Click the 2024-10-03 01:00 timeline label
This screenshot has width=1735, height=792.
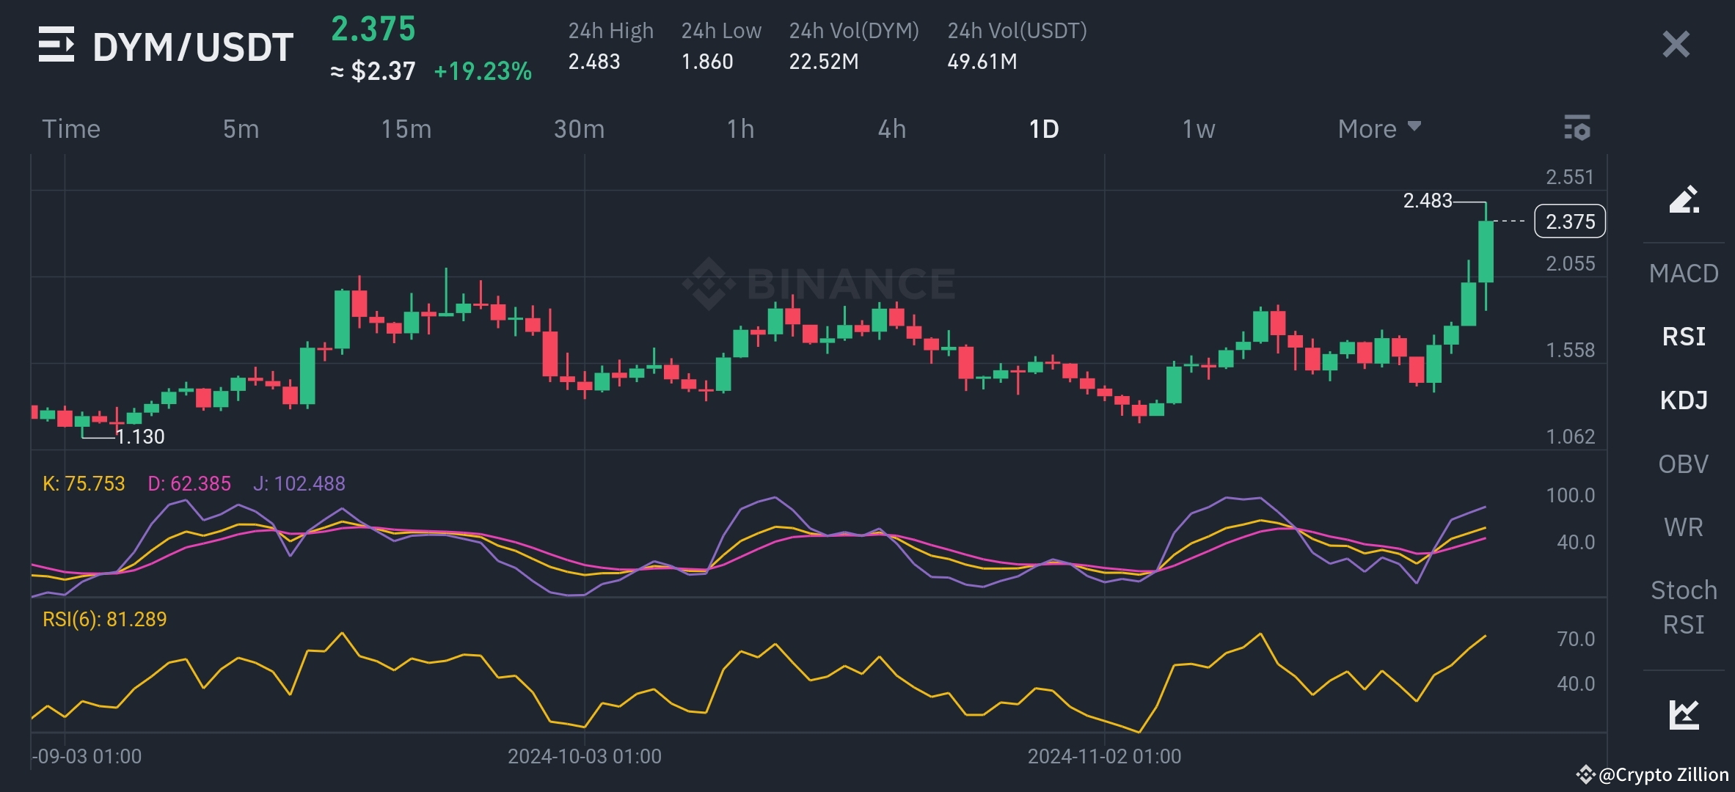pos(583,755)
